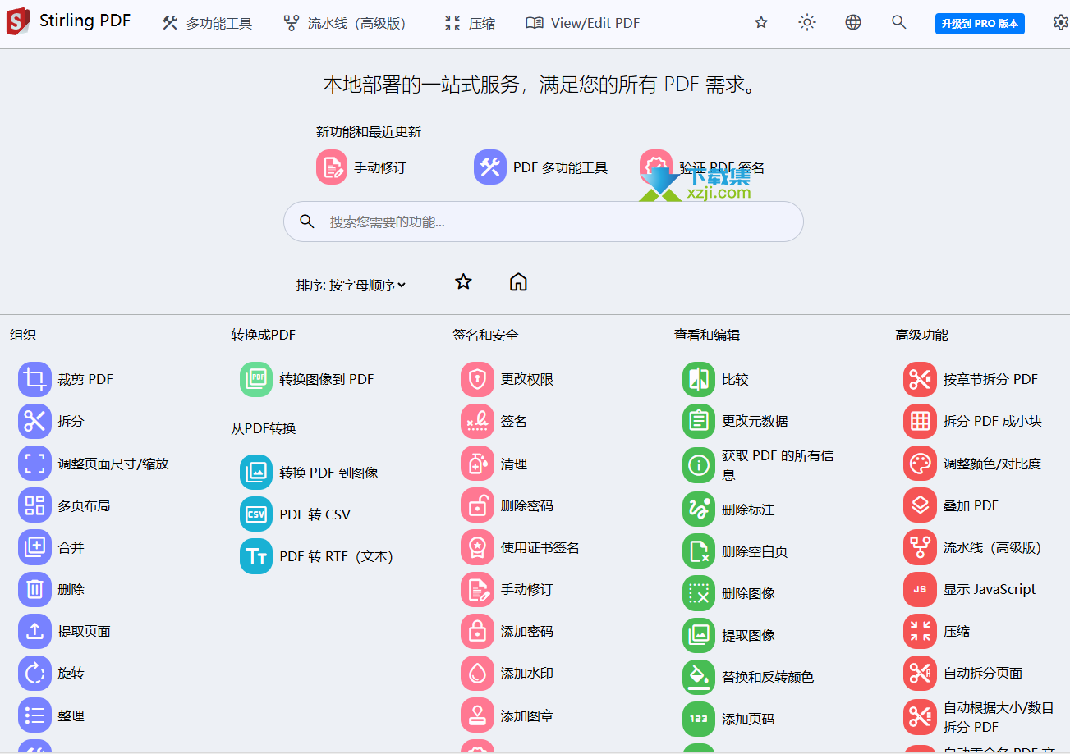Open the language globe dropdown

853,23
